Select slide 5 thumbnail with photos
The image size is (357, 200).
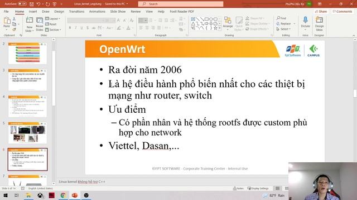pos(27,133)
